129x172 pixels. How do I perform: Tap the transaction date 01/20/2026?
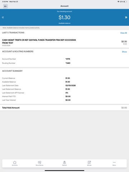pos(6,46)
